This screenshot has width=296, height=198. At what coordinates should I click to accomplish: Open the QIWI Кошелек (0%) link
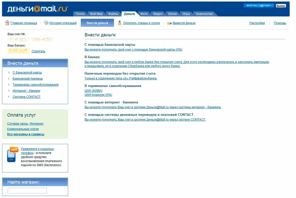pyautogui.click(x=98, y=95)
